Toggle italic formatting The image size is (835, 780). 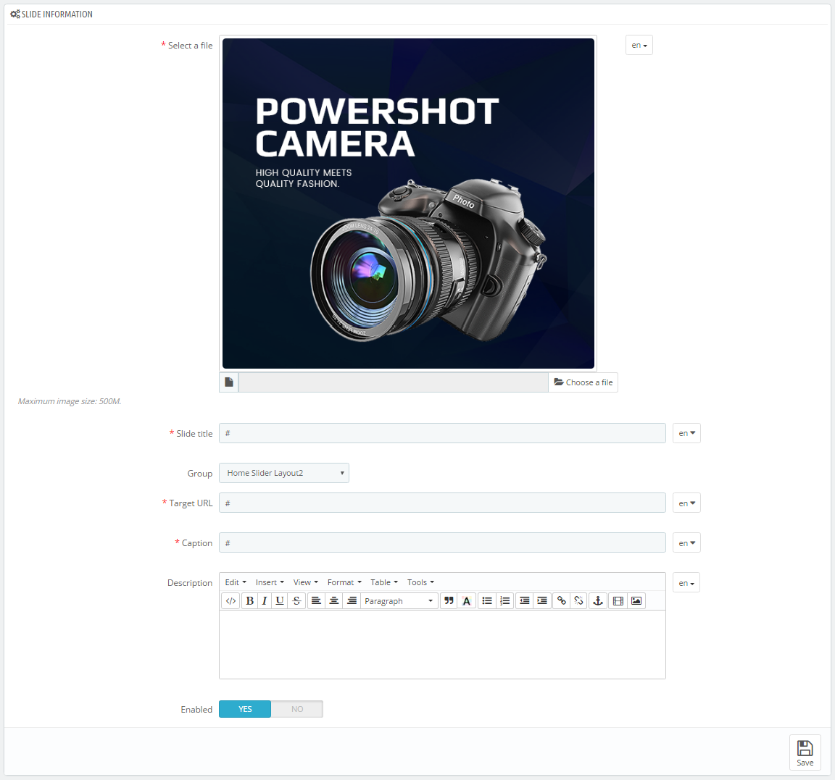pyautogui.click(x=264, y=600)
